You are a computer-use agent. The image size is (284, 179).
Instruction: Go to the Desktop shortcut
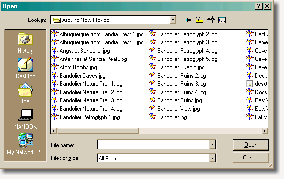point(25,68)
